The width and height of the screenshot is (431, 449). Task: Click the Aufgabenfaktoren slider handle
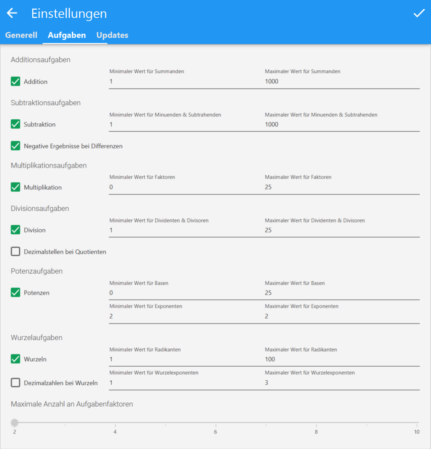pos(15,422)
